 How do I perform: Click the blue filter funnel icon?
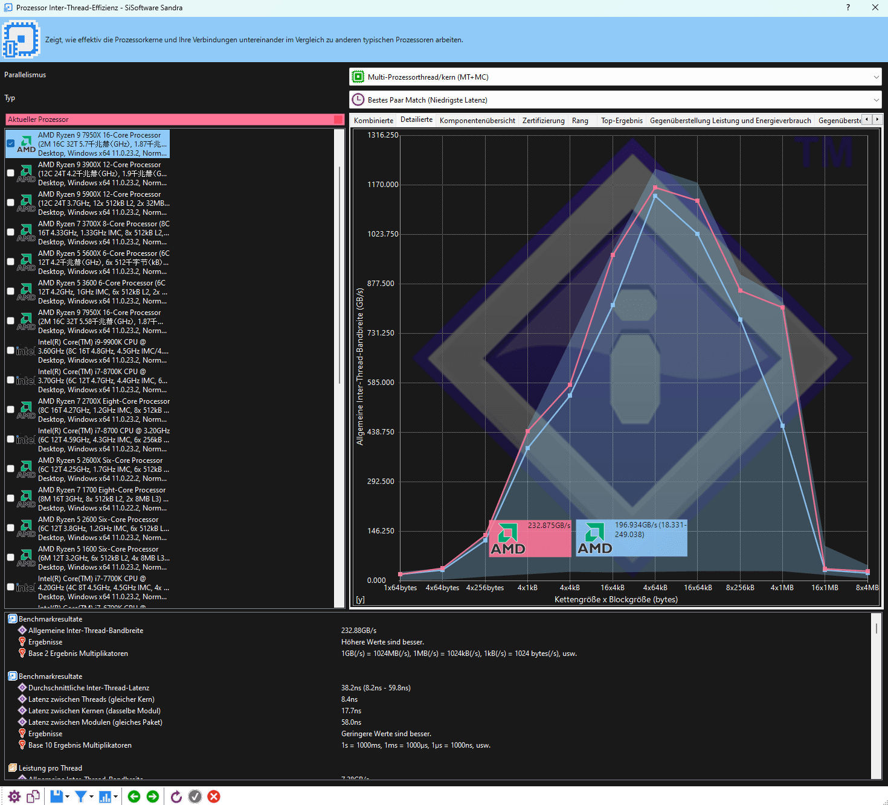(80, 797)
